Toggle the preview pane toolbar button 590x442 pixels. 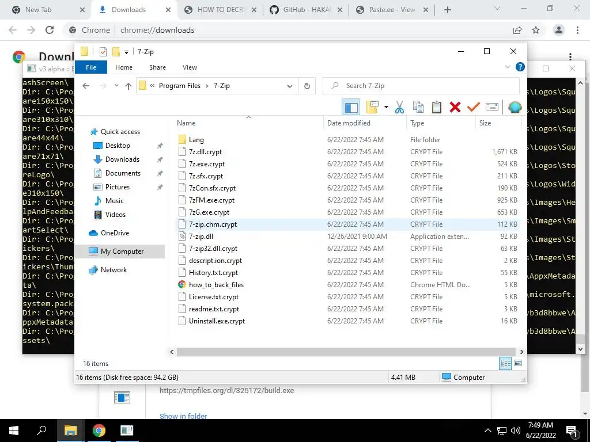[x=351, y=107]
